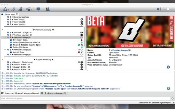Image resolution: width=175 pixels, height=109 pixels.
Task: Select user [Admin] Duker
Action: (18, 52)
